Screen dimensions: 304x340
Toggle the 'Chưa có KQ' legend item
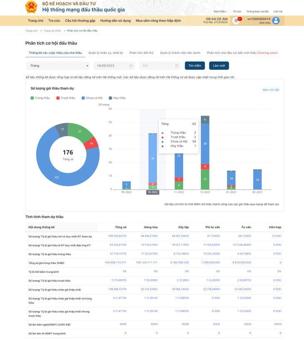(92, 98)
